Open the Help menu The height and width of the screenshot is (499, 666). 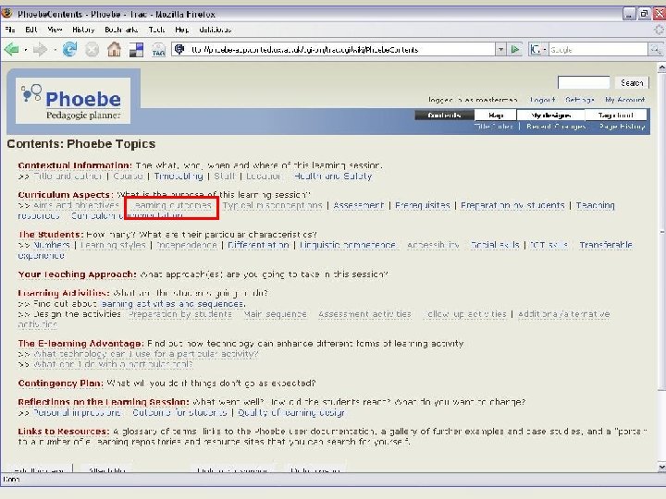(182, 30)
